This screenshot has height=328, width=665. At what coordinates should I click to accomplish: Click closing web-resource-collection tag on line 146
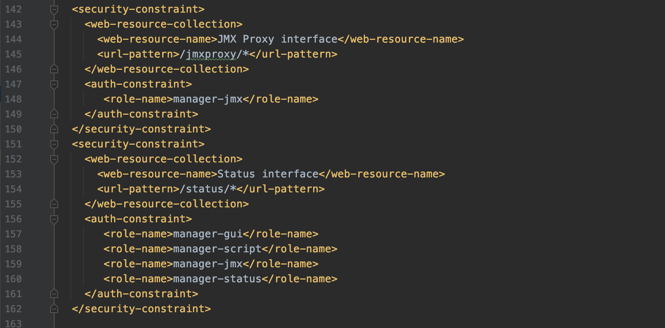click(x=167, y=69)
